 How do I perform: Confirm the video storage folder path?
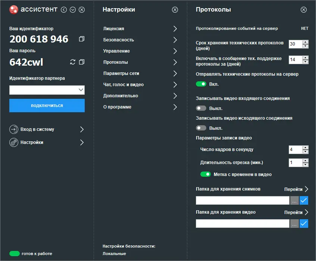(304, 224)
